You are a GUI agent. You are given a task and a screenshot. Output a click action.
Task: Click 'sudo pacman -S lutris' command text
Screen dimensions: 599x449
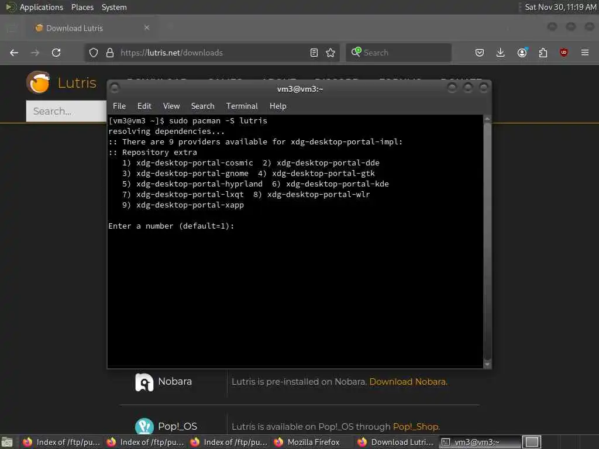(218, 120)
